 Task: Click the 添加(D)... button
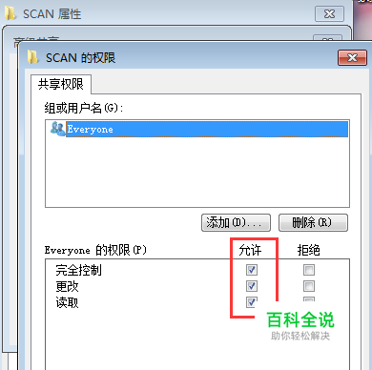point(236,222)
